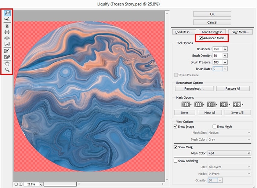Click the Save Mesh button
This screenshot has height=188, width=257.
coord(240,32)
